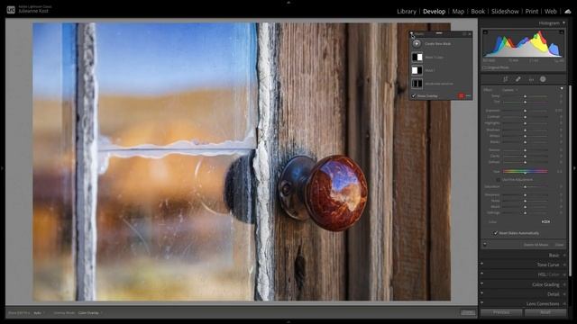Enable the Original Photo checkbox
Viewport: 577px width, 324px height.
(485, 67)
